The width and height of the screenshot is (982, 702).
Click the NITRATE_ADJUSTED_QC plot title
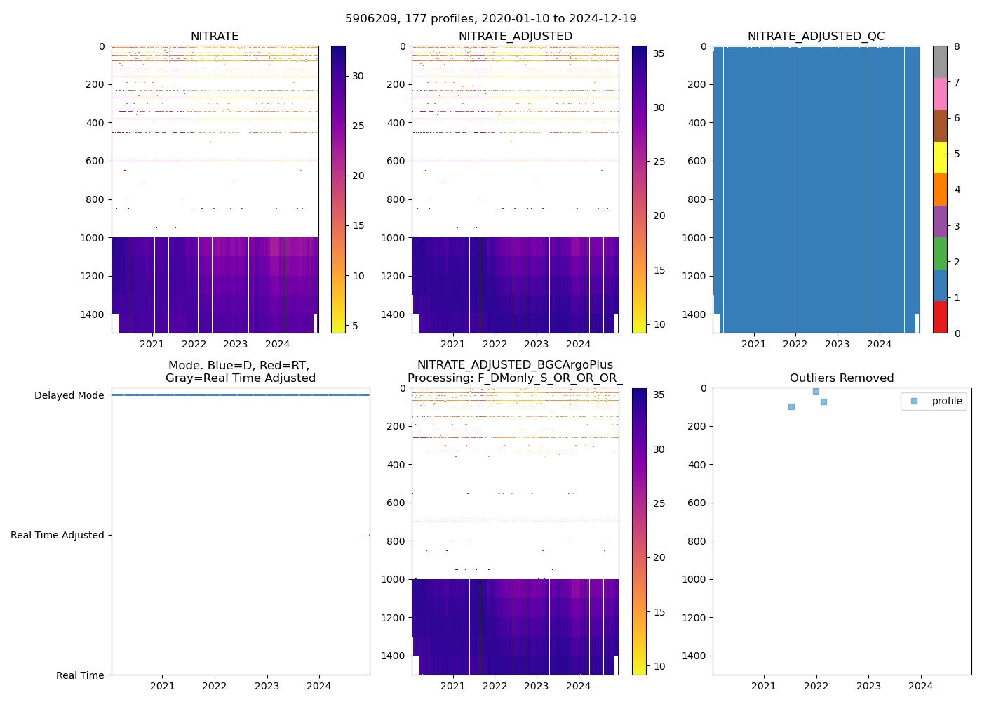click(x=816, y=37)
